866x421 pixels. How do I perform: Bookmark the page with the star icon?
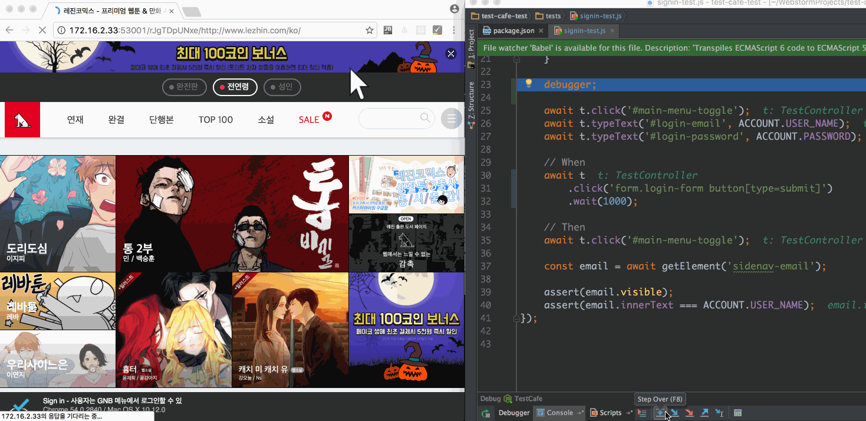tap(370, 30)
